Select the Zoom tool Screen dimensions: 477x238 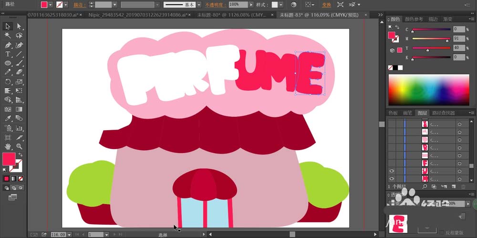19,147
